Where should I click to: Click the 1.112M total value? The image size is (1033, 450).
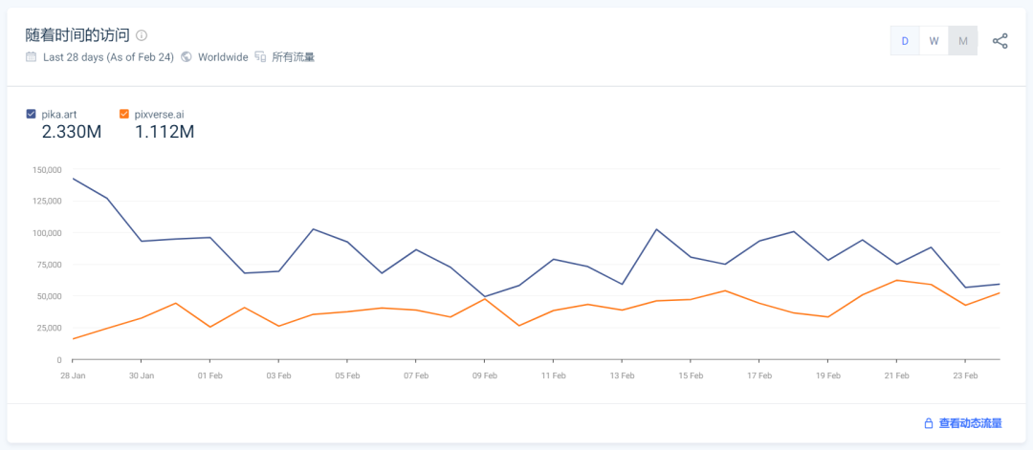pos(165,132)
